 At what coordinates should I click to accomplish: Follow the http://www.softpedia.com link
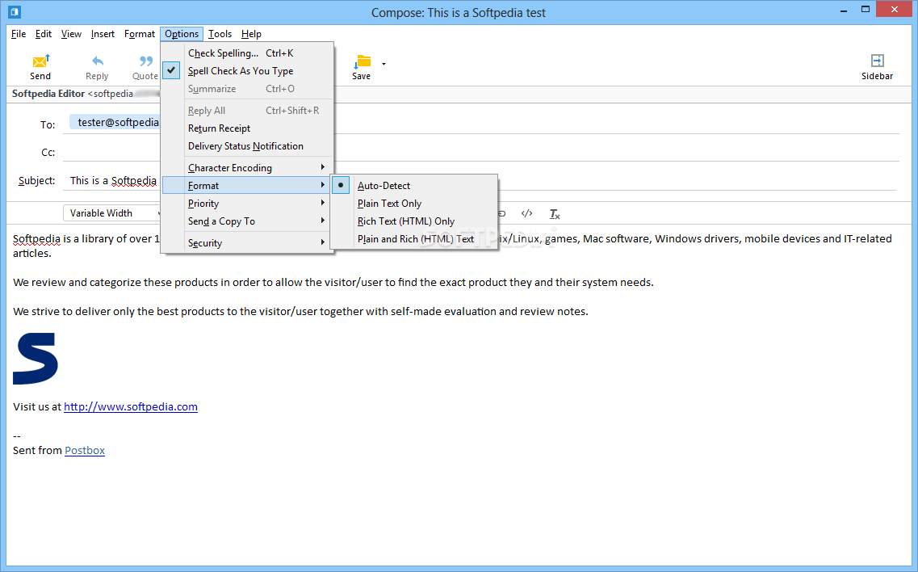click(x=131, y=406)
